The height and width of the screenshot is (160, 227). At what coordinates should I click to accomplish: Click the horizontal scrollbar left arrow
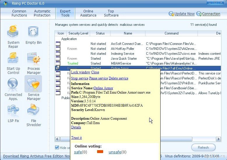(x=57, y=139)
